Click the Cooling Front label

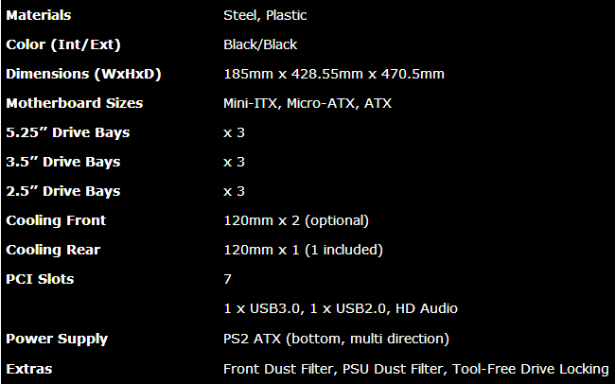point(56,220)
